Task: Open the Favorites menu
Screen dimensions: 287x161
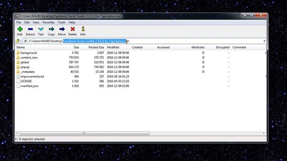Action: (48, 22)
